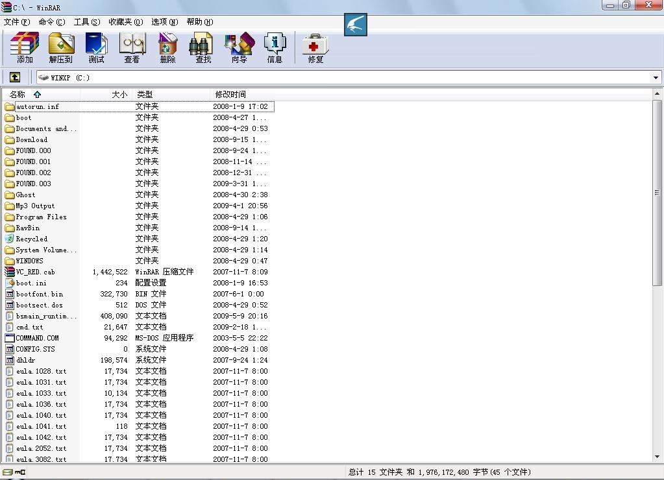The height and width of the screenshot is (480, 664).
Task: Select the eula.1041.txt file name
Action: [42, 426]
